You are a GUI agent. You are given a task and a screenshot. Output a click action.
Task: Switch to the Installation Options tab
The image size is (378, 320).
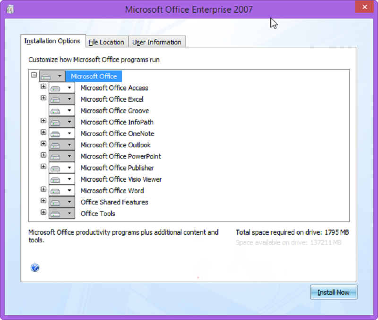(53, 41)
